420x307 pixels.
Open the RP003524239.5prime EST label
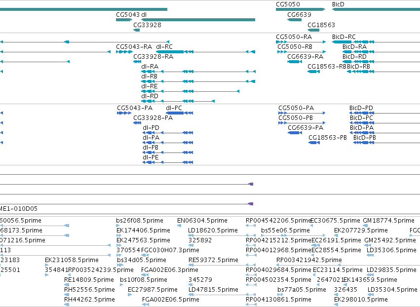click(101, 270)
